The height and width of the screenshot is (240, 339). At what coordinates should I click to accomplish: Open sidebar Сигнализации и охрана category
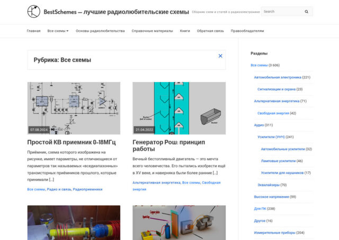tap(276, 89)
